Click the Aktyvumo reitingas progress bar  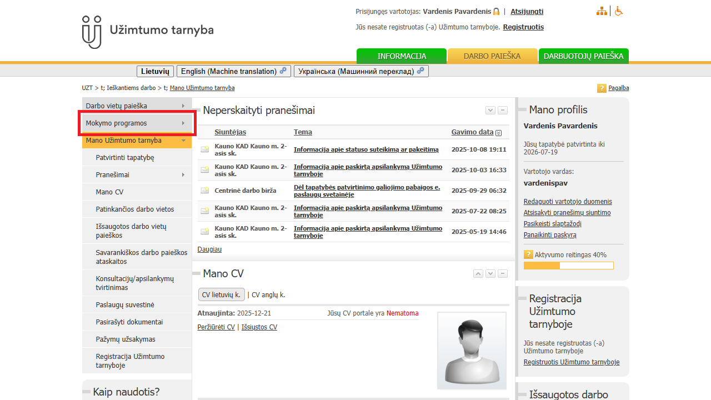[x=569, y=266]
